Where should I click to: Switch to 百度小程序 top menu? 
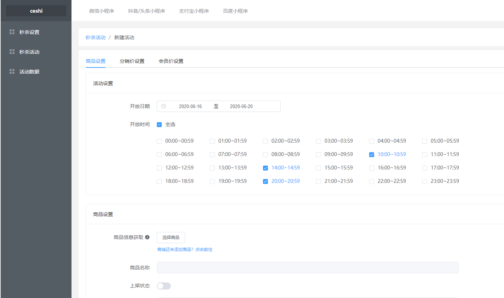pos(235,11)
